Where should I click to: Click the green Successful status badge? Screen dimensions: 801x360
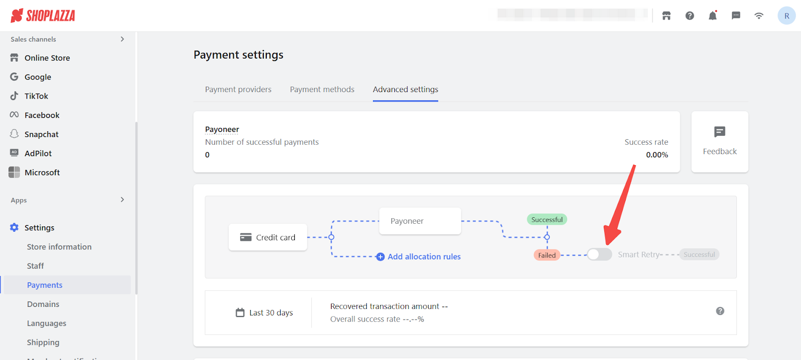(547, 219)
